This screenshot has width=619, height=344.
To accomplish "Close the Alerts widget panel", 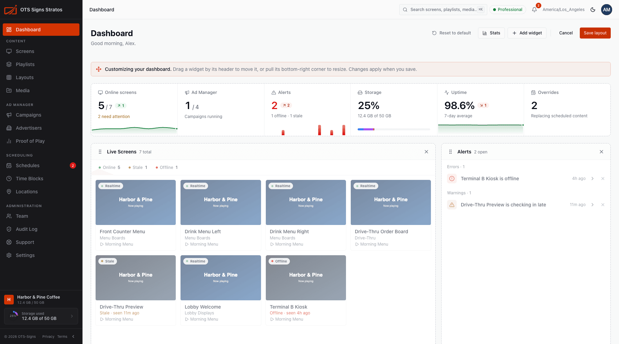I will 601,152.
